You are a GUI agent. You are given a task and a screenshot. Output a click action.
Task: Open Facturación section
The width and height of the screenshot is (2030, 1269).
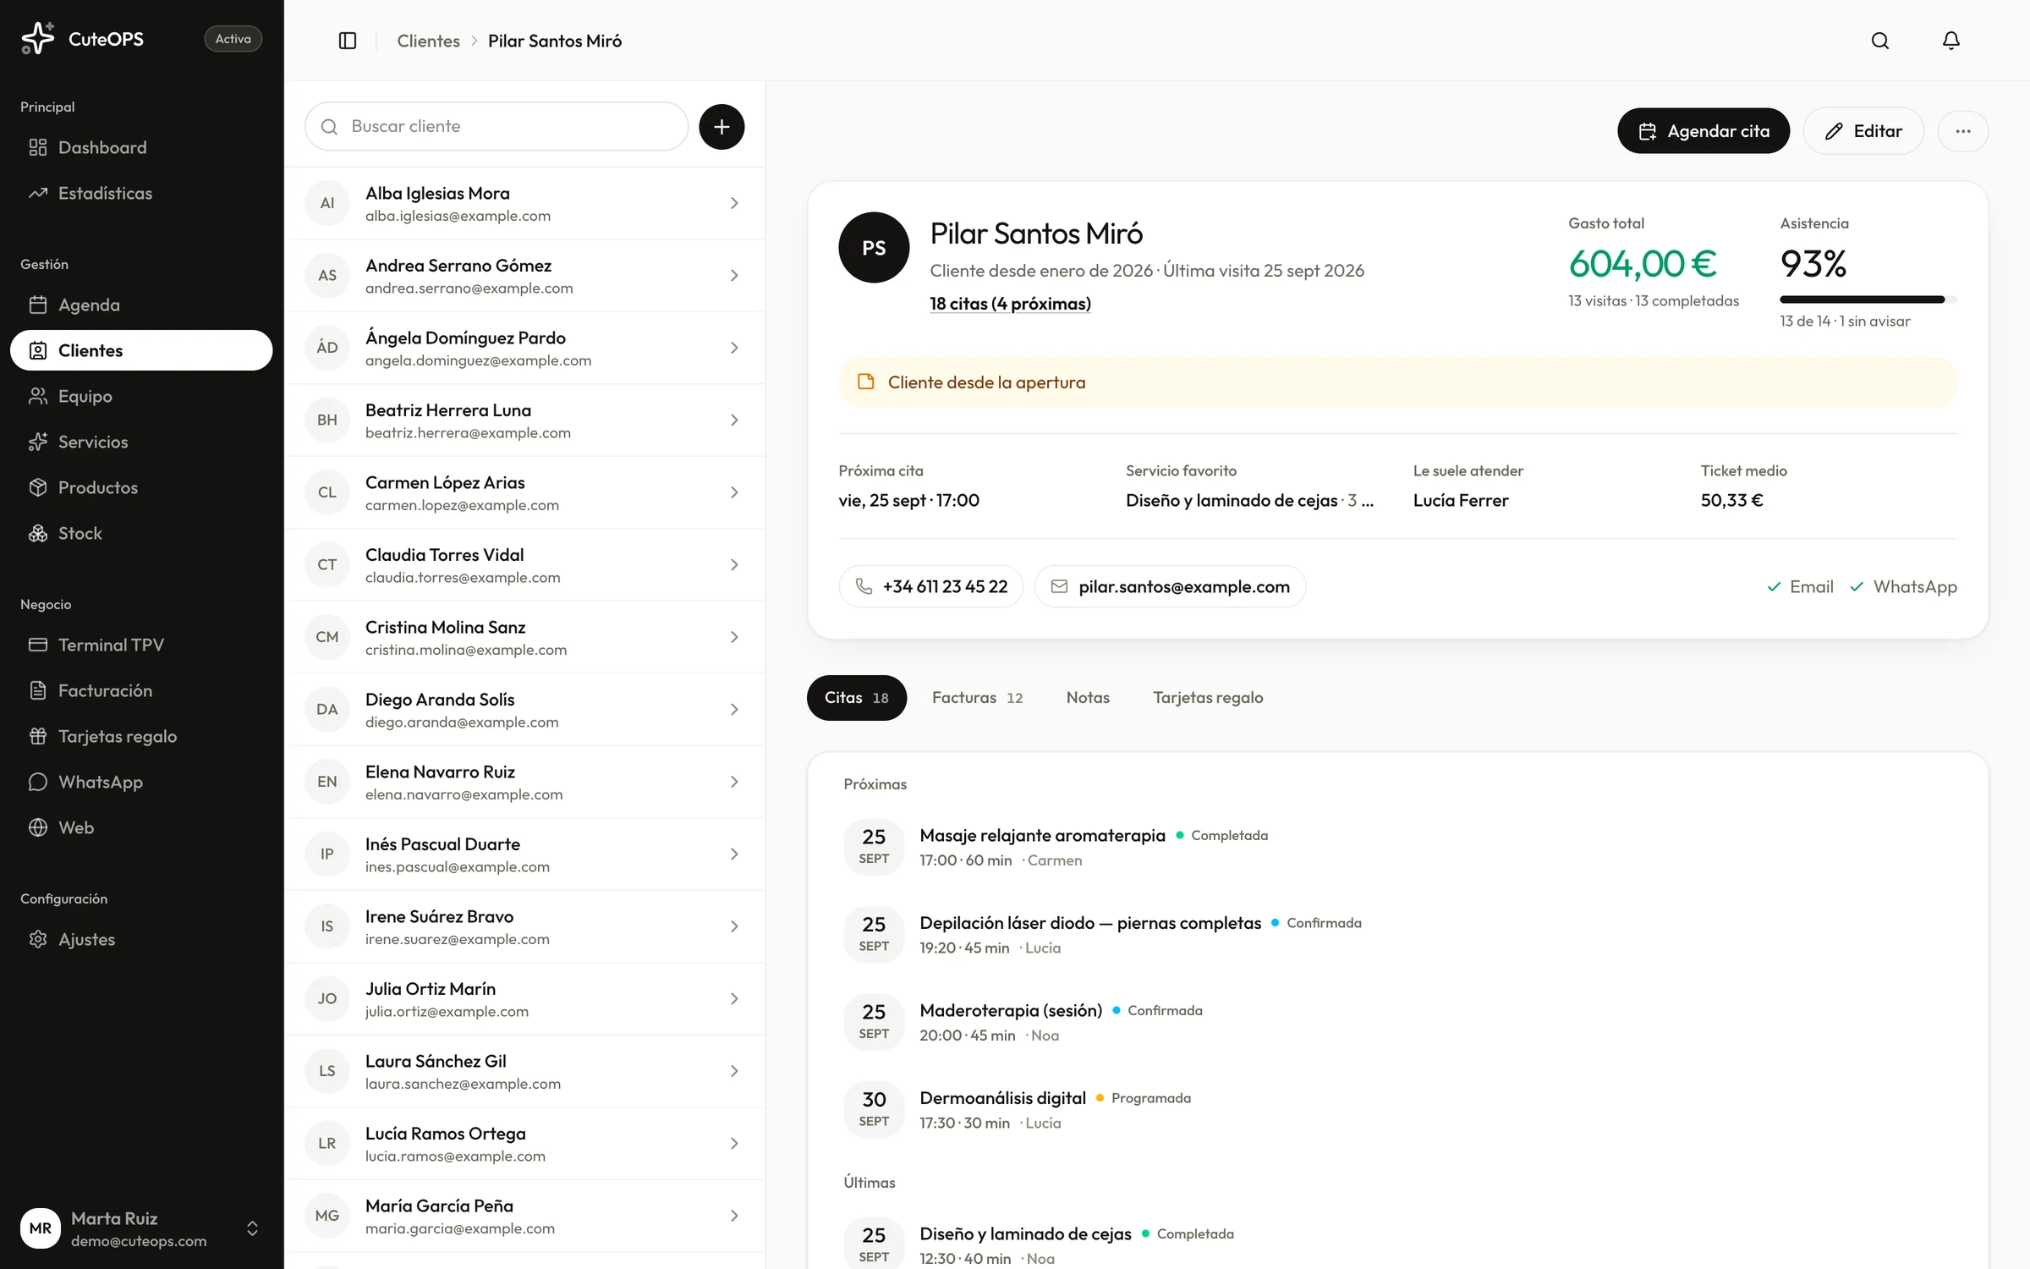(x=141, y=690)
